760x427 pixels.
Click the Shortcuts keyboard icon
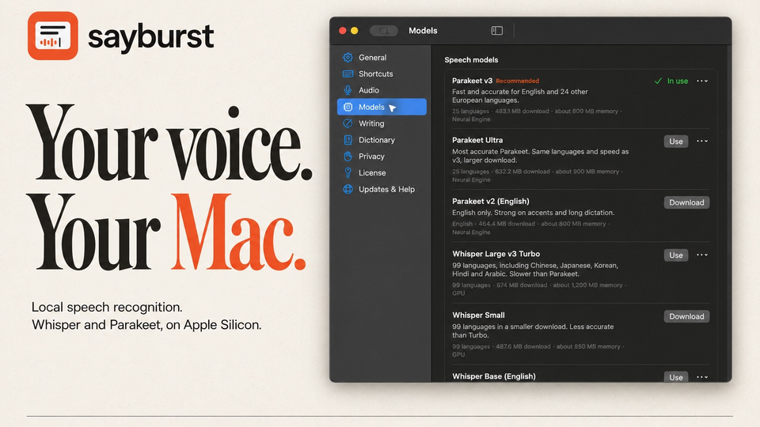point(348,74)
